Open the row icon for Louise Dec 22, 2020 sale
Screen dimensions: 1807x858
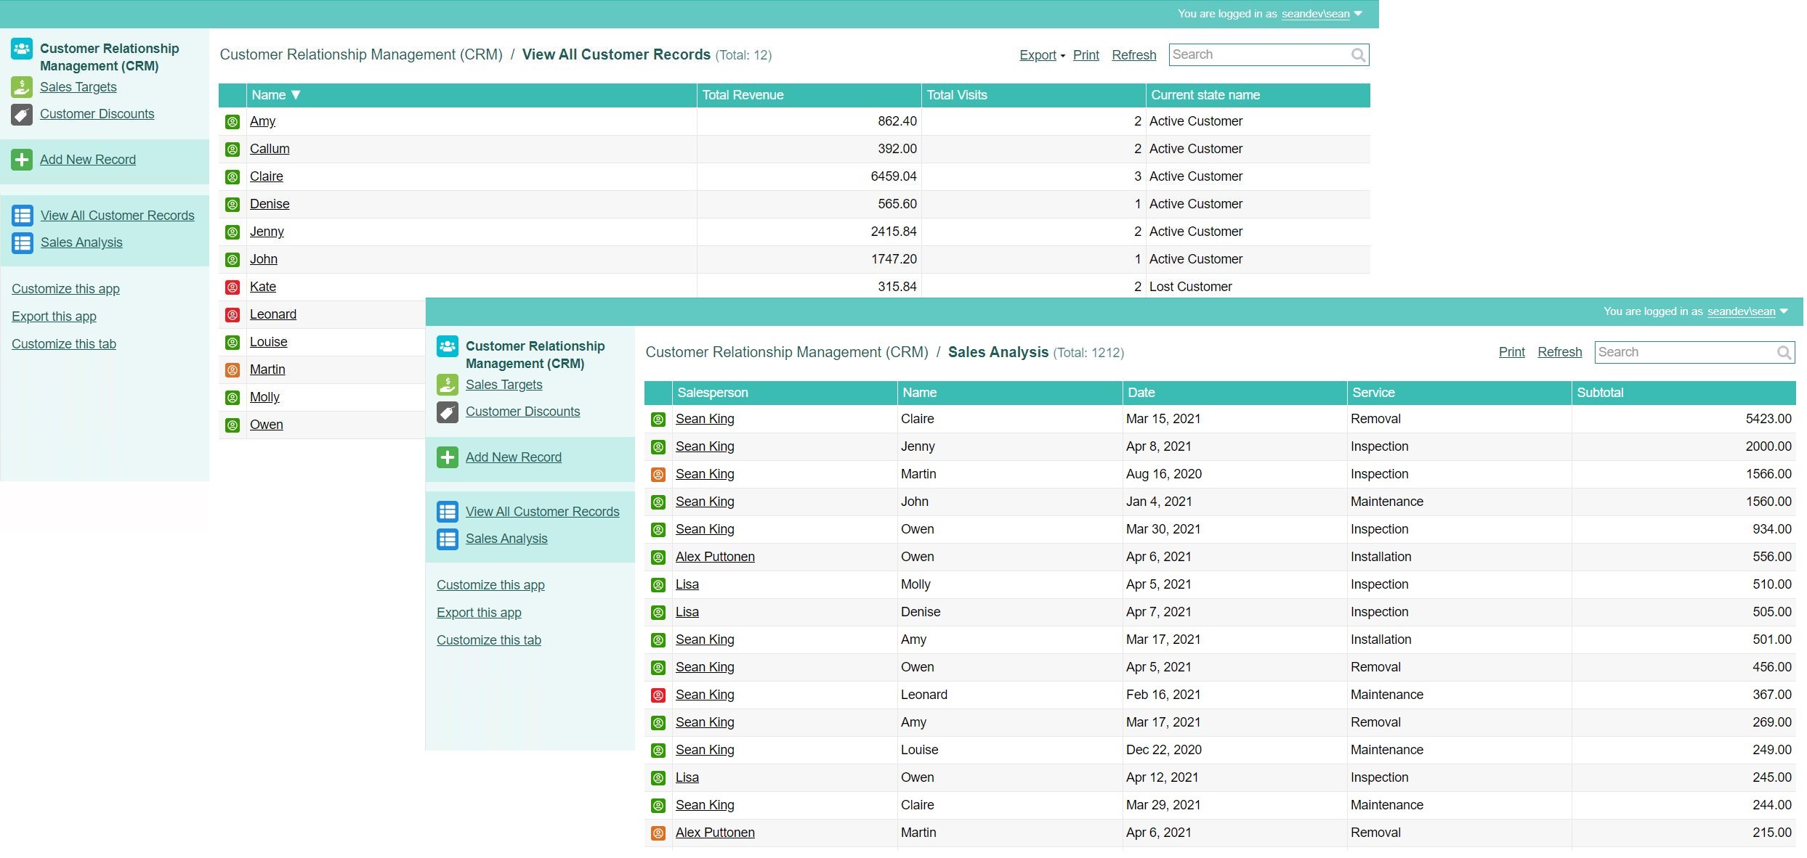pos(658,751)
